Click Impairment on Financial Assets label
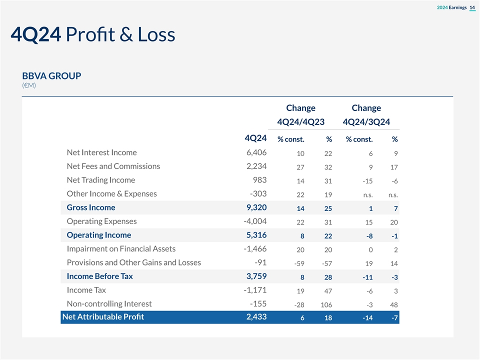 click(121, 249)
